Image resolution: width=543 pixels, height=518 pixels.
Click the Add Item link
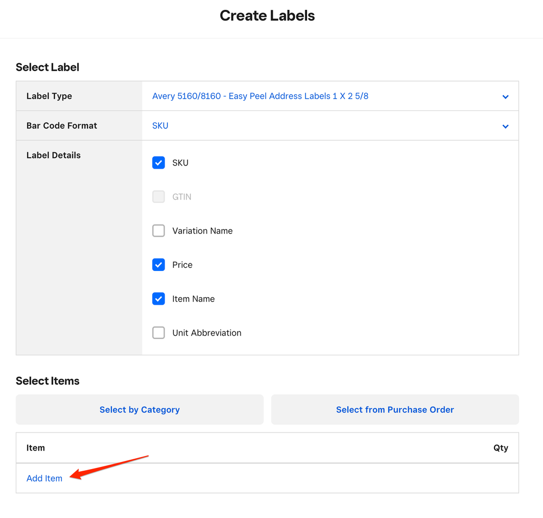coord(45,478)
